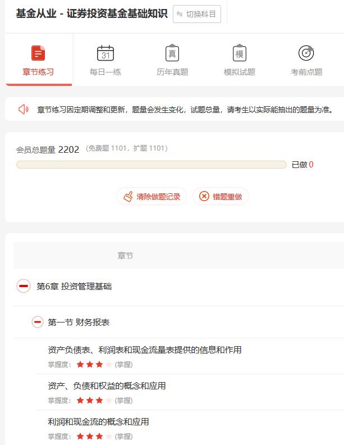344x445 pixels.
Task: Open the 模拟试题 clipboard icon
Action: pos(240,53)
